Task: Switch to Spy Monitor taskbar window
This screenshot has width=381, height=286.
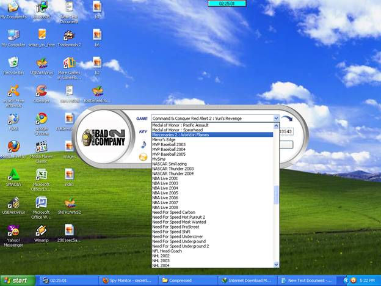Action: coord(128,280)
